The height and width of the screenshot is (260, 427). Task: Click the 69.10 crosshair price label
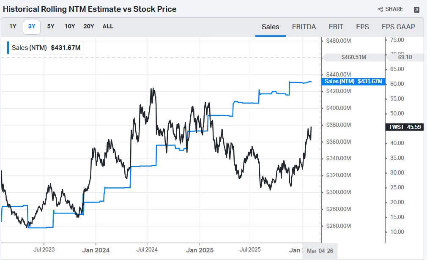[405, 57]
